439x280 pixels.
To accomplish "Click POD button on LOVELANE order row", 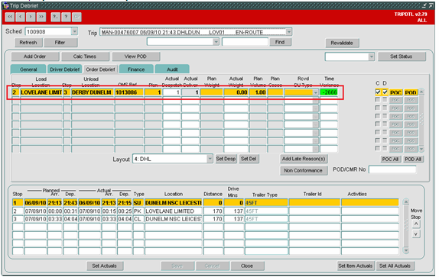I will pos(411,92).
